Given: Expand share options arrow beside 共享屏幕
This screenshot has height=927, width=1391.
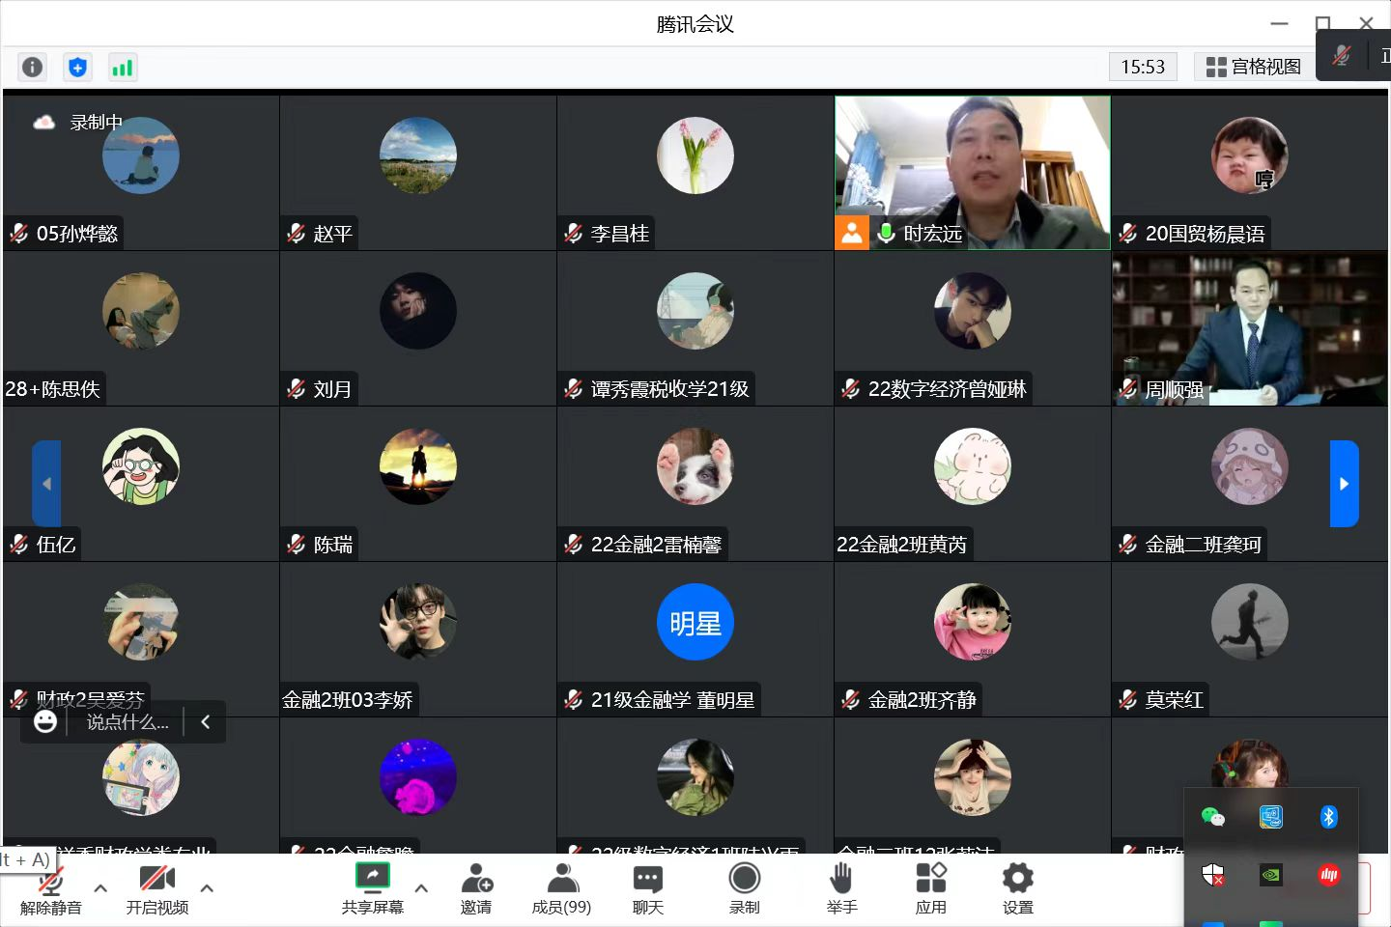Looking at the screenshot, I should click(421, 887).
